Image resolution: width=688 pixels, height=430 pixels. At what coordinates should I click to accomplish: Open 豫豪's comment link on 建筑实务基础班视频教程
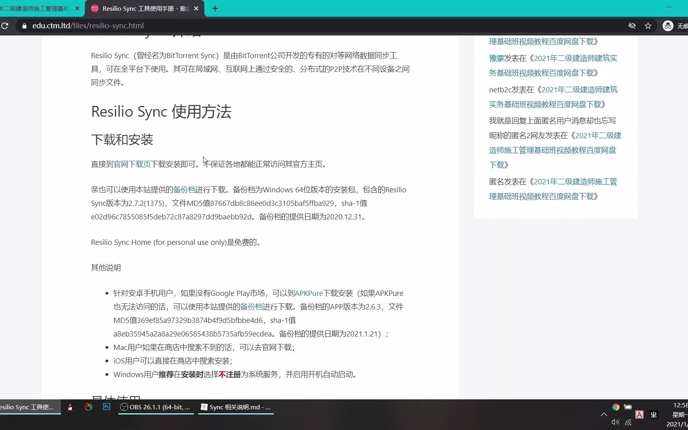click(x=553, y=65)
